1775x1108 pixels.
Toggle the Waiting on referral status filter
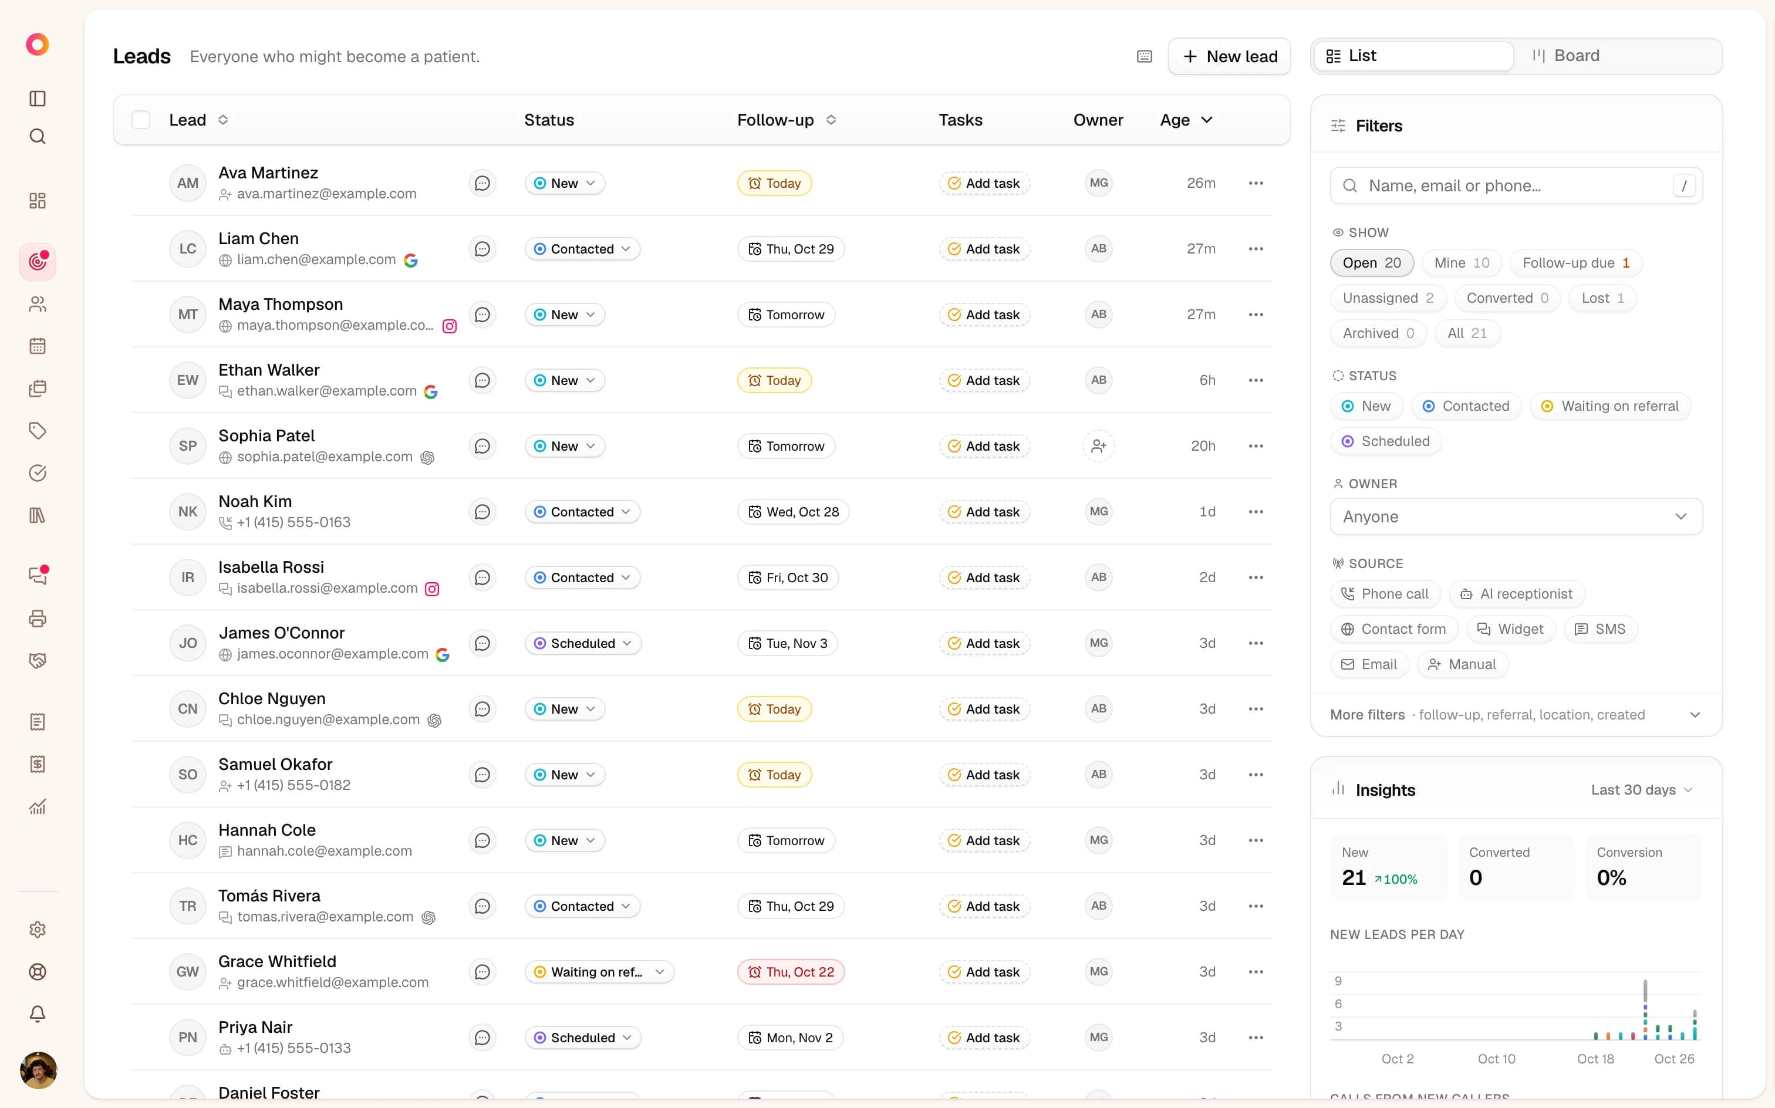click(x=1610, y=406)
